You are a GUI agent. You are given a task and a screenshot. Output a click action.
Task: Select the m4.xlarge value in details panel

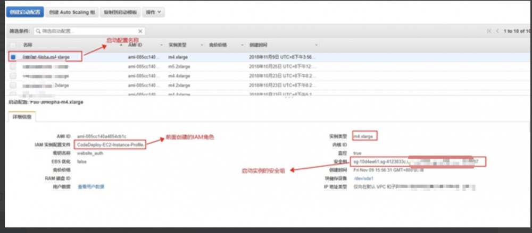tap(363, 136)
